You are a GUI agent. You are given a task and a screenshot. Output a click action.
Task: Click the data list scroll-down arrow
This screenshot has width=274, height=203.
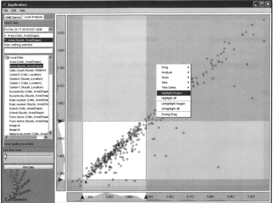click(50, 133)
